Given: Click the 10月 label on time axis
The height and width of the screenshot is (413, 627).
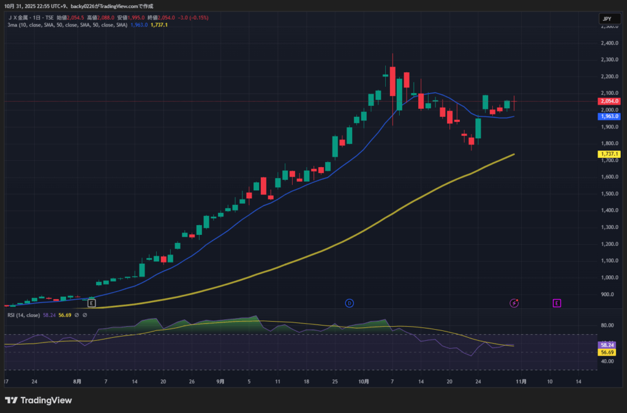Looking at the screenshot, I should pos(363,381).
